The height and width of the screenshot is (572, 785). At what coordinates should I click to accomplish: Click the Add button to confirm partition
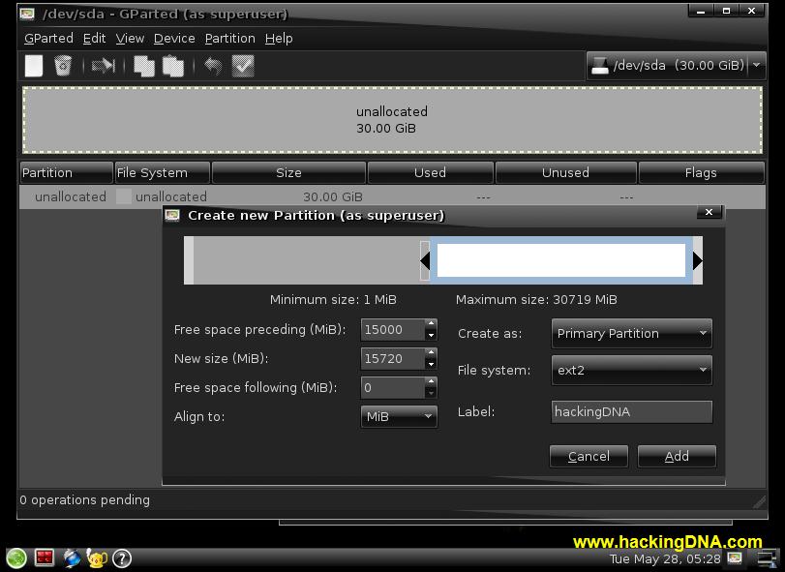coord(676,456)
